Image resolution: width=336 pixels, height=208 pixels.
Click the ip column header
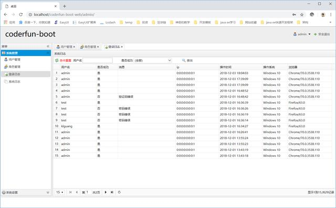click(197, 67)
